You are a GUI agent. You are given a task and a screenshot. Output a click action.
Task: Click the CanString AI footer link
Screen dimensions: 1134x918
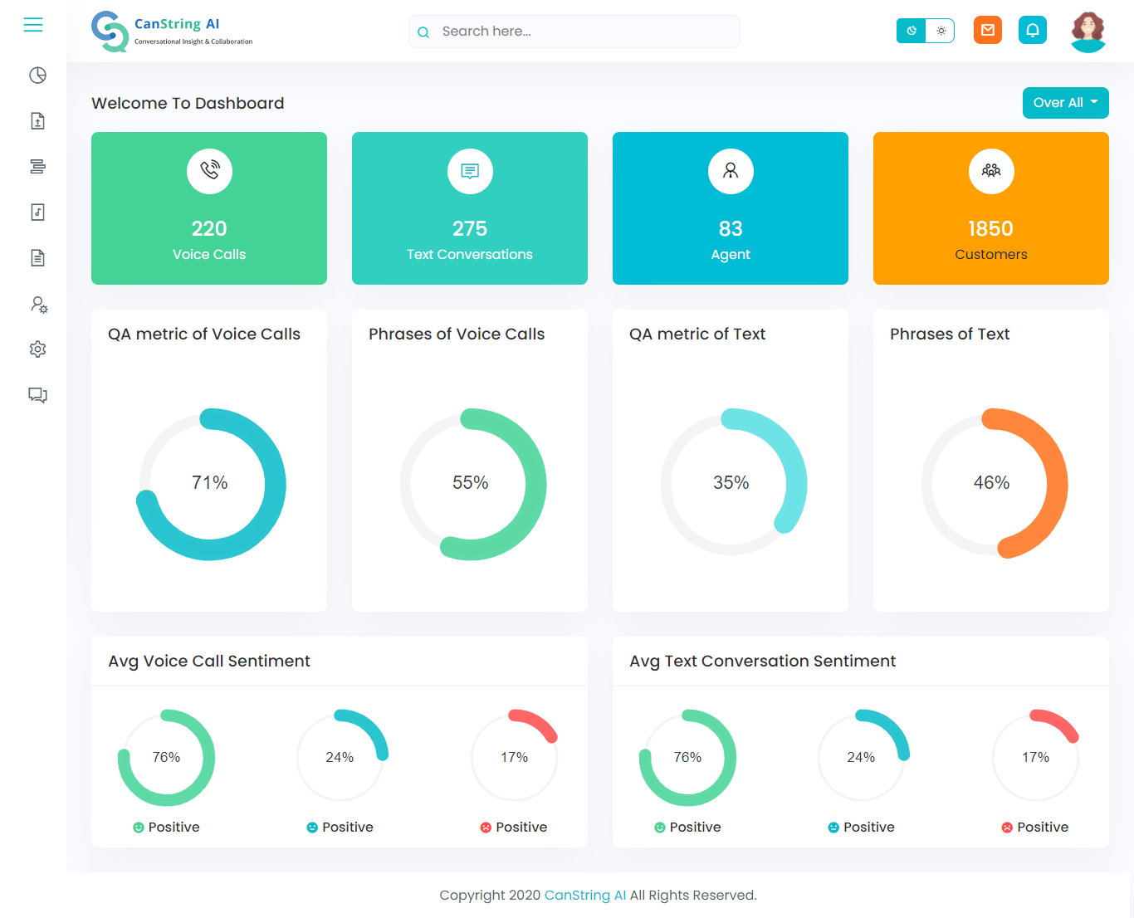coord(584,895)
